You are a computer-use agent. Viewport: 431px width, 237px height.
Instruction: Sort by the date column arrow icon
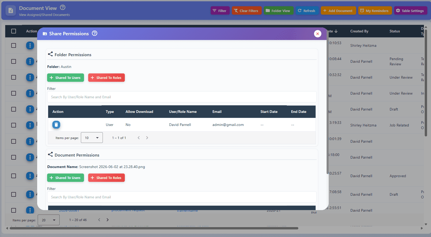[336, 31]
